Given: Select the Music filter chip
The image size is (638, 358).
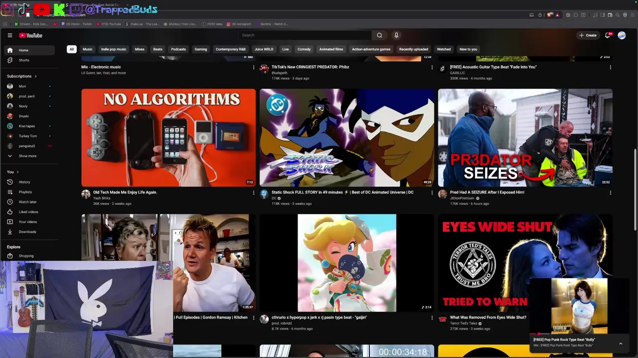Looking at the screenshot, I should point(88,49).
